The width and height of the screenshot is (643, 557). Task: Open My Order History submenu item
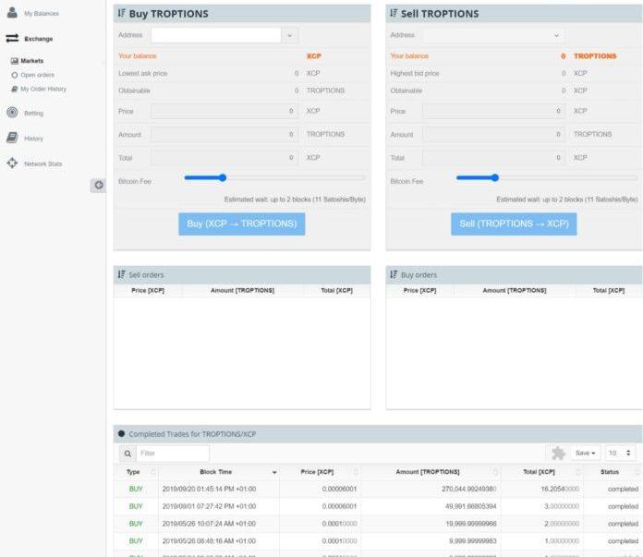42,89
